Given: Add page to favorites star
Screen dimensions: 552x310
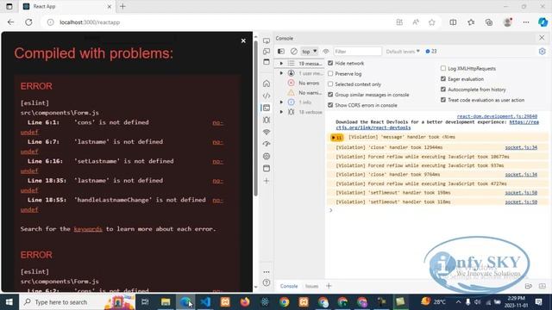Looking at the screenshot, I should [432, 22].
